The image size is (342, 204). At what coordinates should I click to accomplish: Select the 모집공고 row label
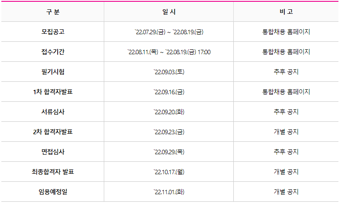(53, 32)
